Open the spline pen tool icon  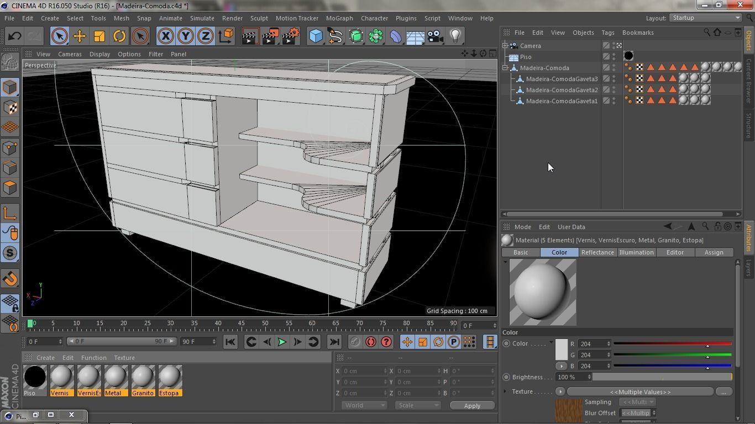click(335, 36)
